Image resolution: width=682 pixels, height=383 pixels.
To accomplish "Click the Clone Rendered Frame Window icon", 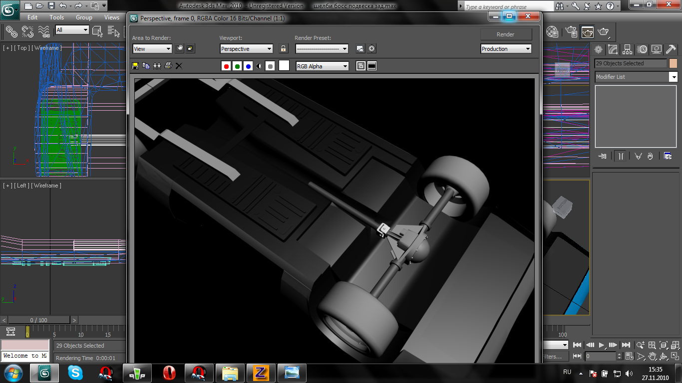I will click(x=157, y=66).
